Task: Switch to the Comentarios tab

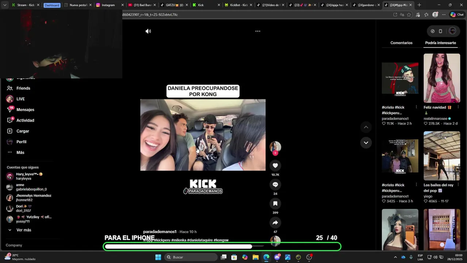Action: click(401, 43)
